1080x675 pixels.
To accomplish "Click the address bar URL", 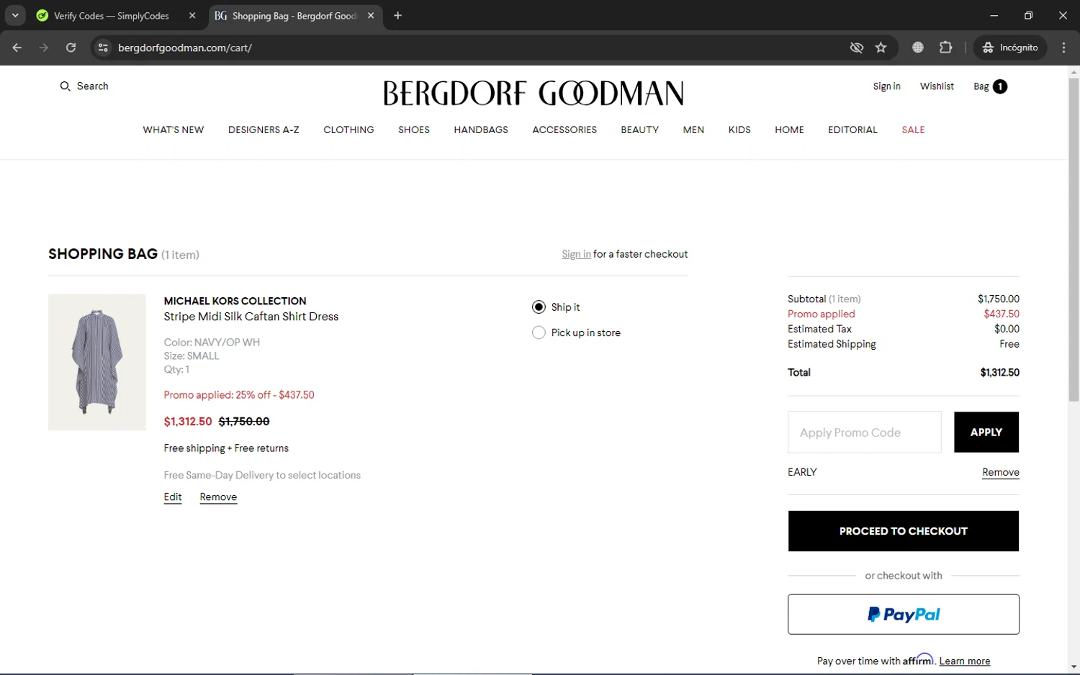I will [185, 47].
